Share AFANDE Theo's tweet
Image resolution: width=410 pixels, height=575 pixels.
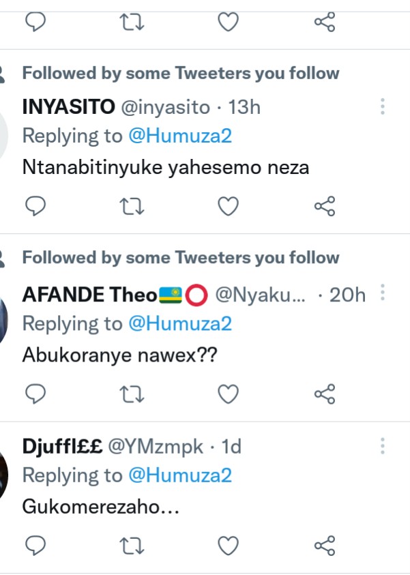point(325,393)
